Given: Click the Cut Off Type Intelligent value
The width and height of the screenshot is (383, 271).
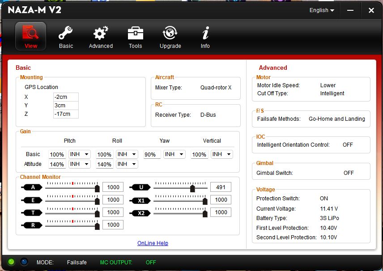Looking at the screenshot, I should point(332,93).
